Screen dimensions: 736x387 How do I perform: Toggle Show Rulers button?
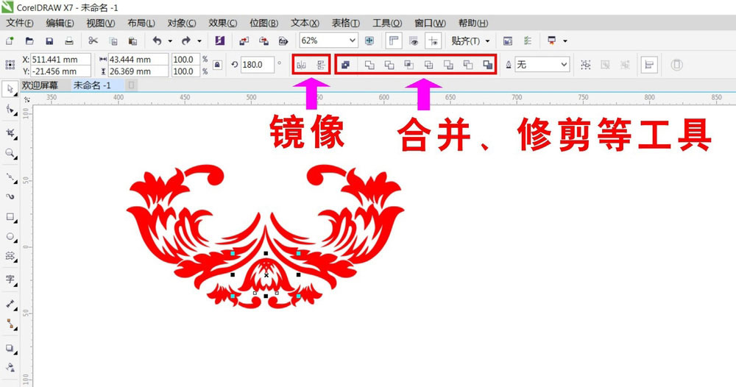click(x=394, y=40)
